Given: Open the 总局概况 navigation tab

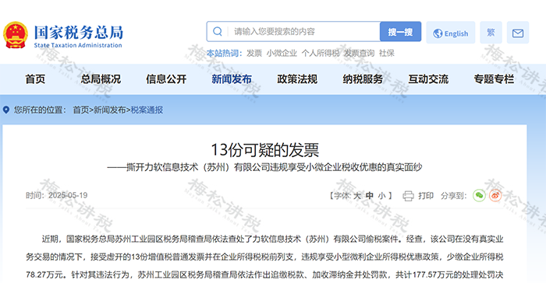Looking at the screenshot, I should tap(101, 79).
